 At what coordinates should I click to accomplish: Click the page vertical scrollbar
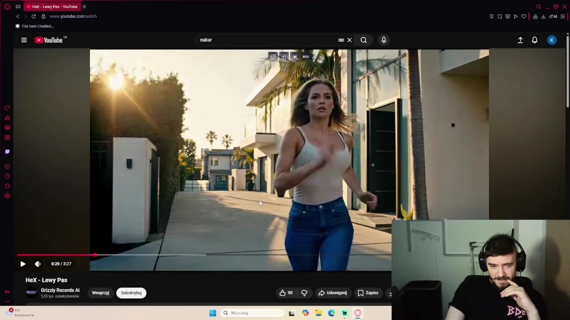[567, 71]
